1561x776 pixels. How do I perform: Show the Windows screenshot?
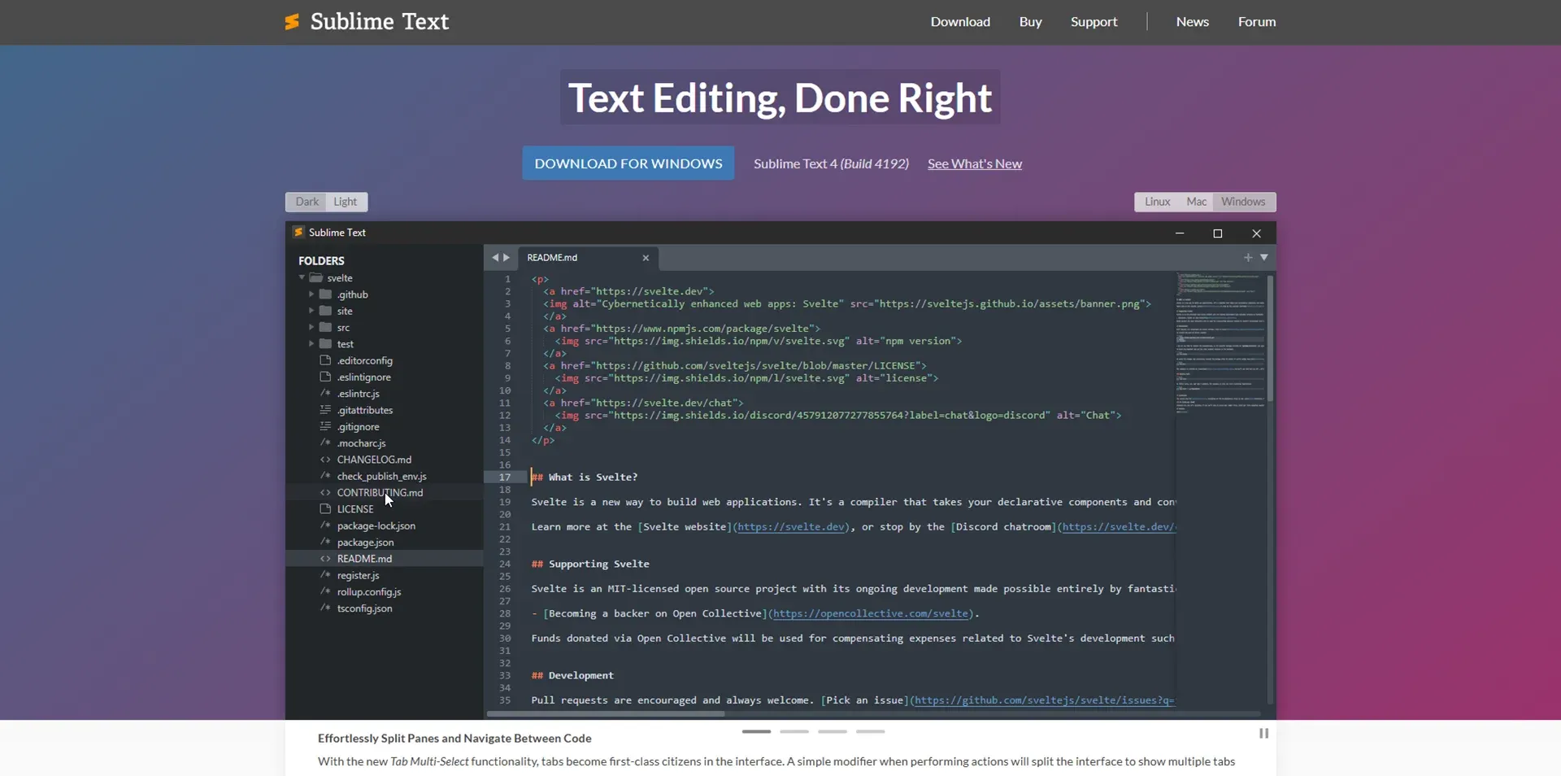1243,202
